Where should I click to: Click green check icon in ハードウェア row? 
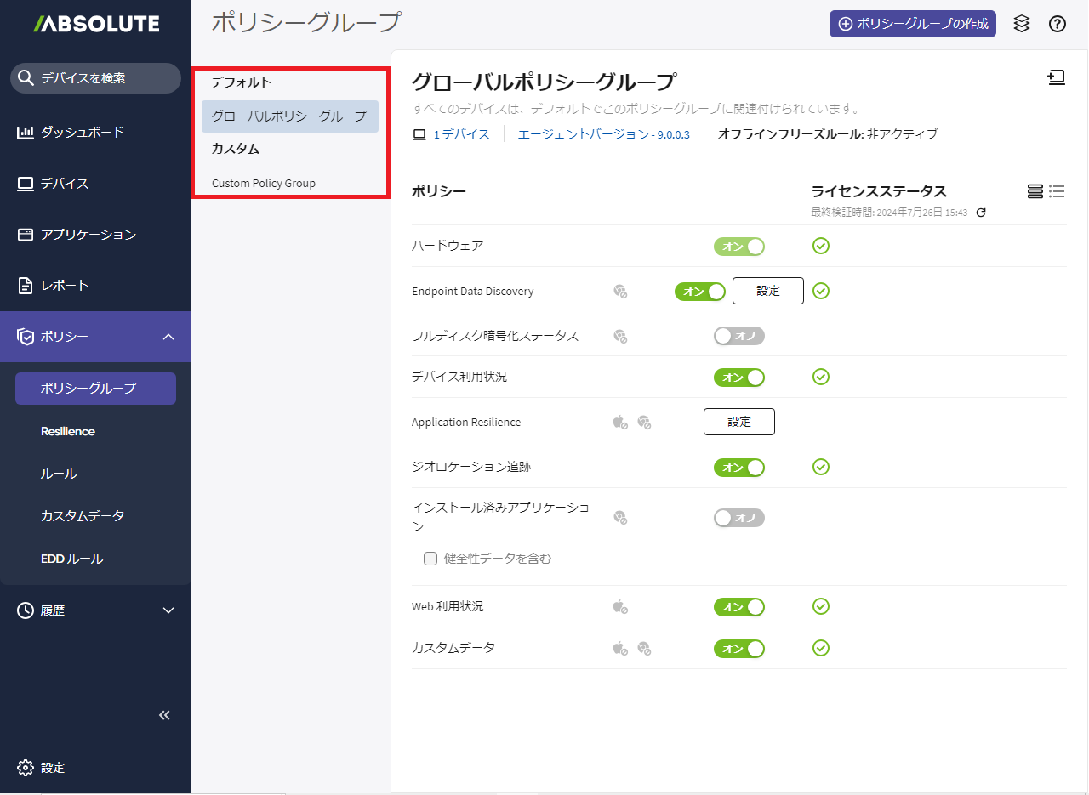tap(820, 247)
